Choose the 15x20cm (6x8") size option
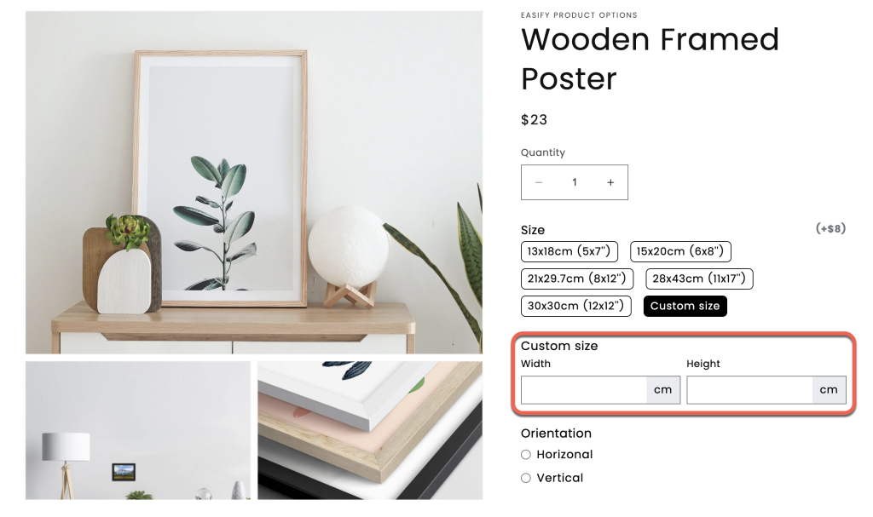This screenshot has height=517, width=873. pyautogui.click(x=680, y=251)
